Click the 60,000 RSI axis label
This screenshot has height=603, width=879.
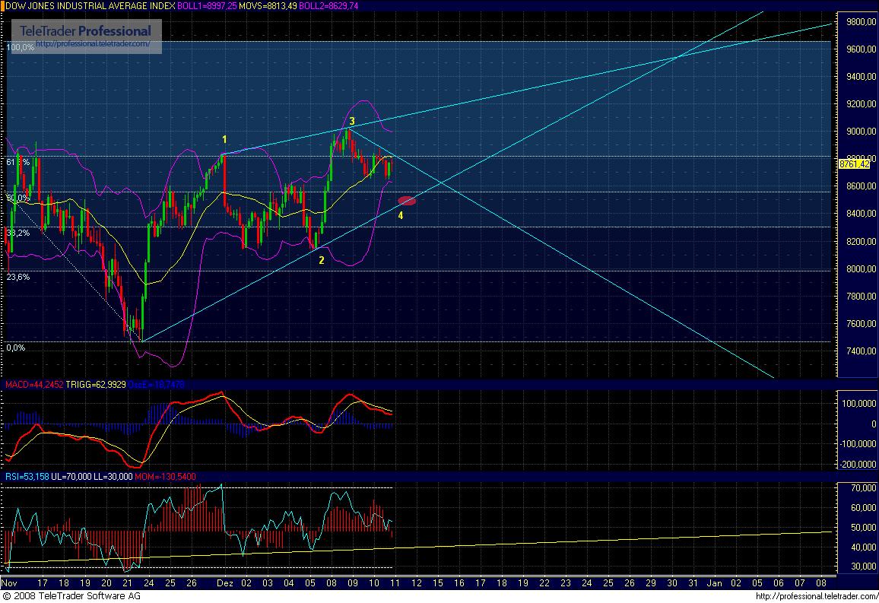864,508
